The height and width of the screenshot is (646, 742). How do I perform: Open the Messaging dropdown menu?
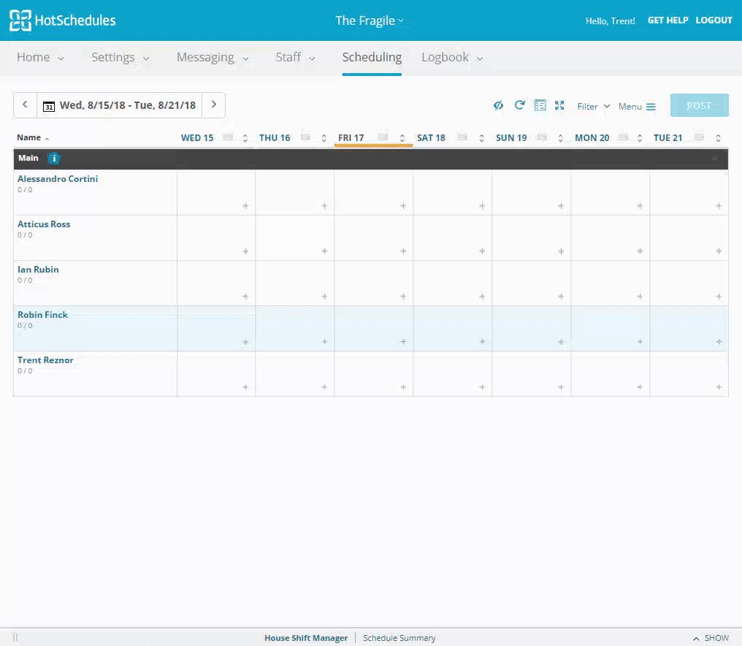click(x=213, y=57)
